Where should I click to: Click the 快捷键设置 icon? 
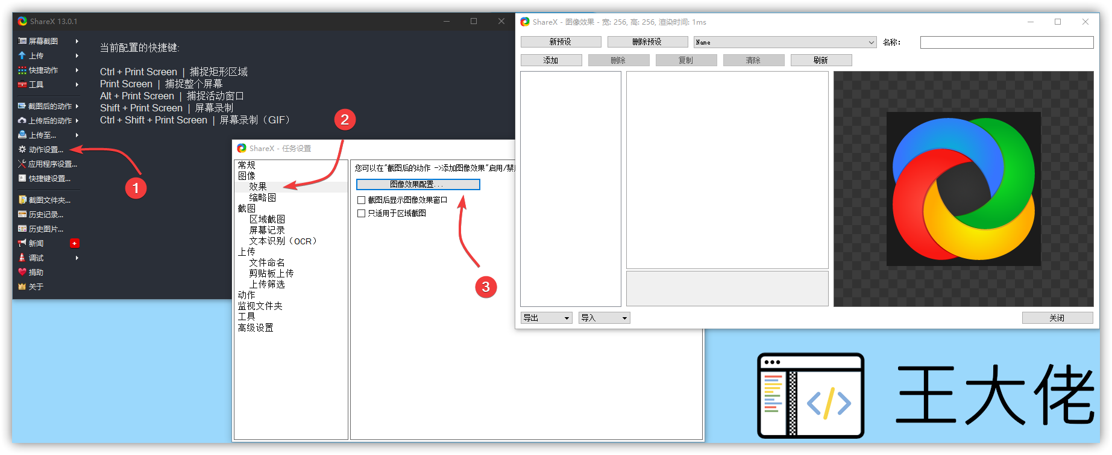click(22, 178)
